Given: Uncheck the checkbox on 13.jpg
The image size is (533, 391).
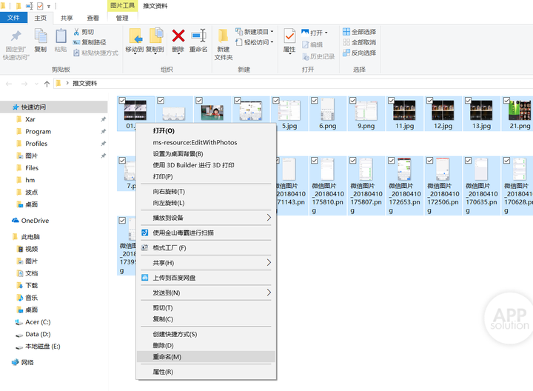Looking at the screenshot, I should coord(468,101).
